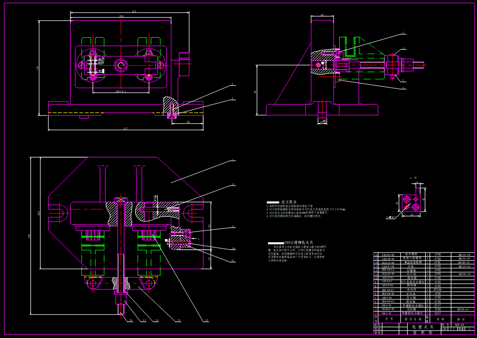
Task: Click part code GB2253-80
Action: pos(388,263)
